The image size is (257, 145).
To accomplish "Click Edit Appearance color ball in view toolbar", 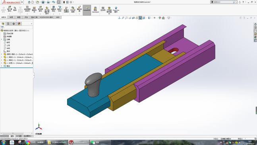I will [x=160, y=18].
